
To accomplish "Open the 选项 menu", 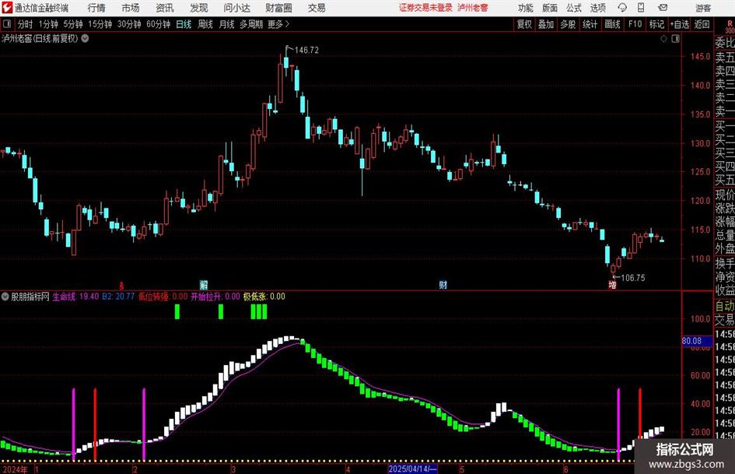I will tap(597, 8).
